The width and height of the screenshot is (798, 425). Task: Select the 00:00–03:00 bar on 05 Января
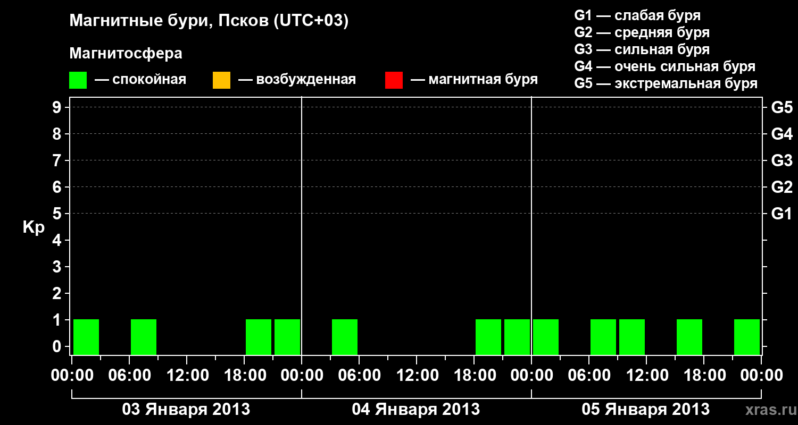tap(546, 337)
